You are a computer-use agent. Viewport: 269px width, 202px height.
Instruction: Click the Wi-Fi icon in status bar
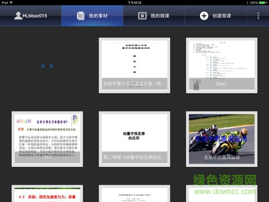click(11, 3)
